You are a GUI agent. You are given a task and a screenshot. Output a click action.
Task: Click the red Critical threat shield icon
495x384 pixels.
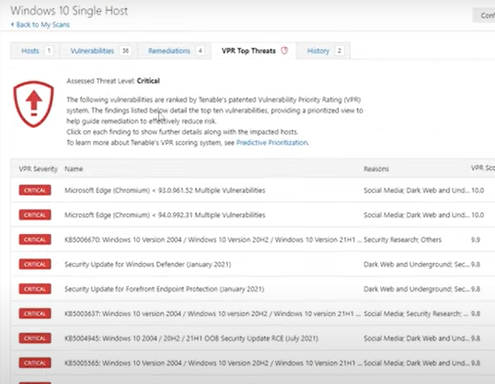(x=33, y=104)
